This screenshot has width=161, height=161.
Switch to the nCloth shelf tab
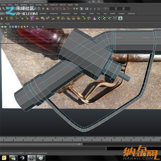pos(113,14)
